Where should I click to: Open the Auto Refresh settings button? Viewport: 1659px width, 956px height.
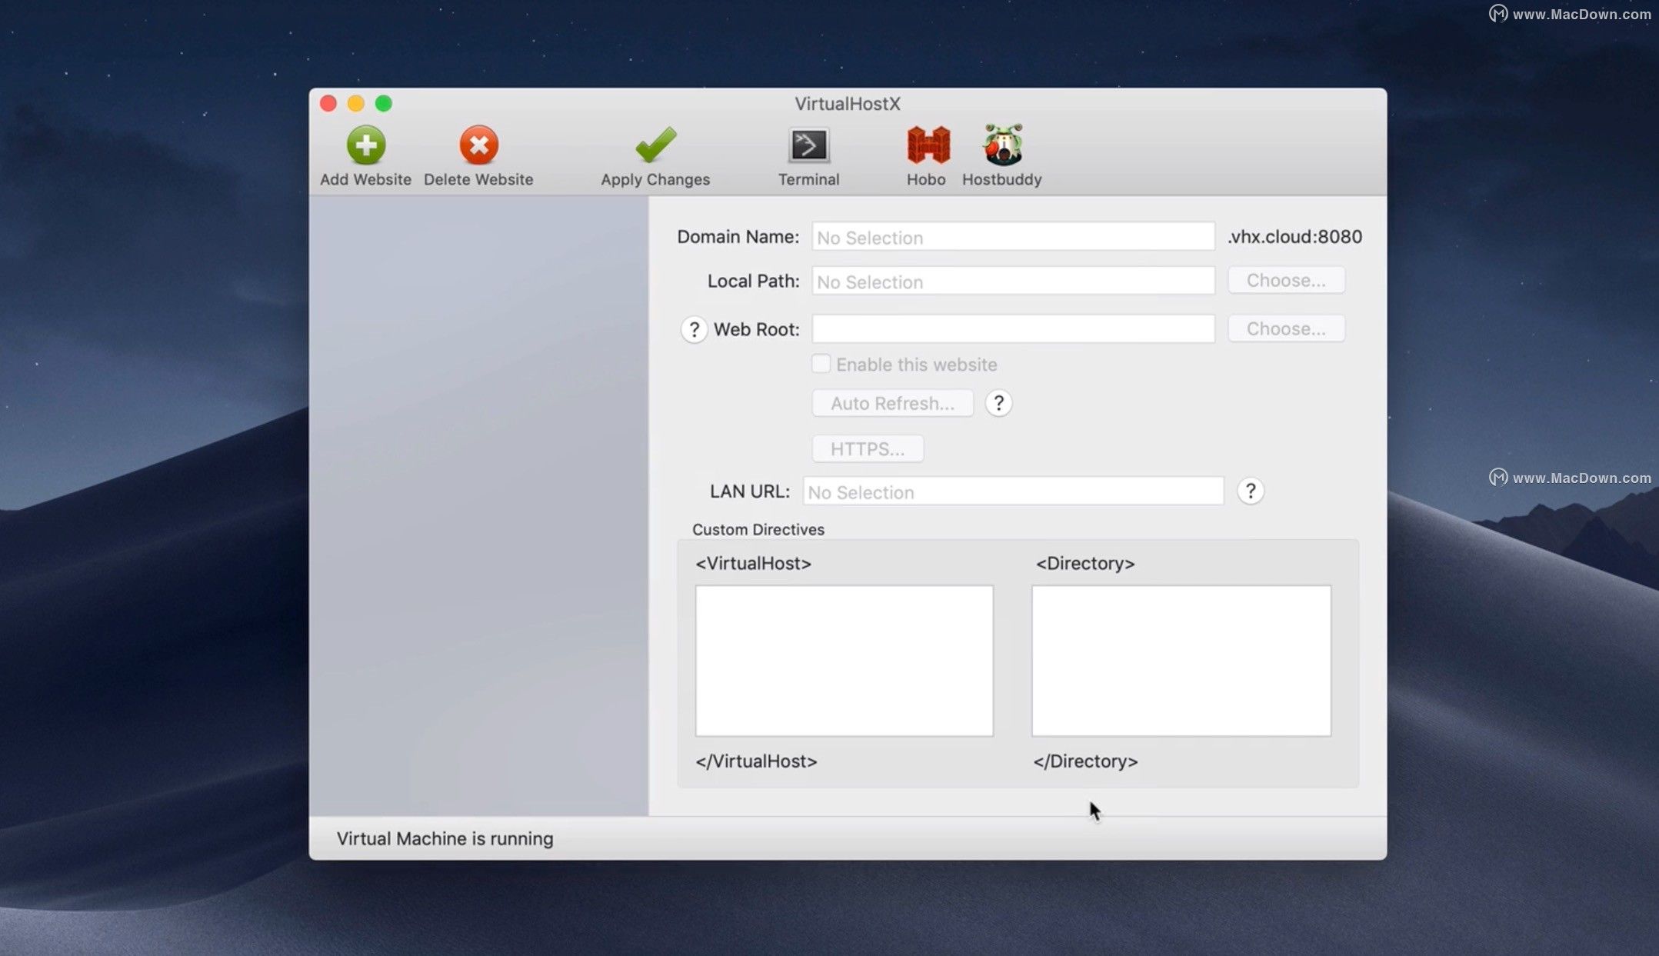point(892,403)
